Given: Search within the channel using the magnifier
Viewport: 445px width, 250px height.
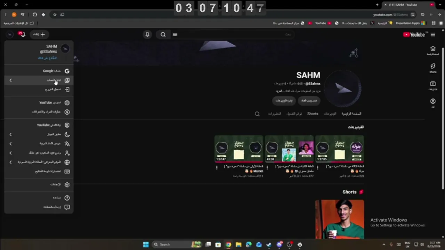Looking at the screenshot, I should coord(257,114).
